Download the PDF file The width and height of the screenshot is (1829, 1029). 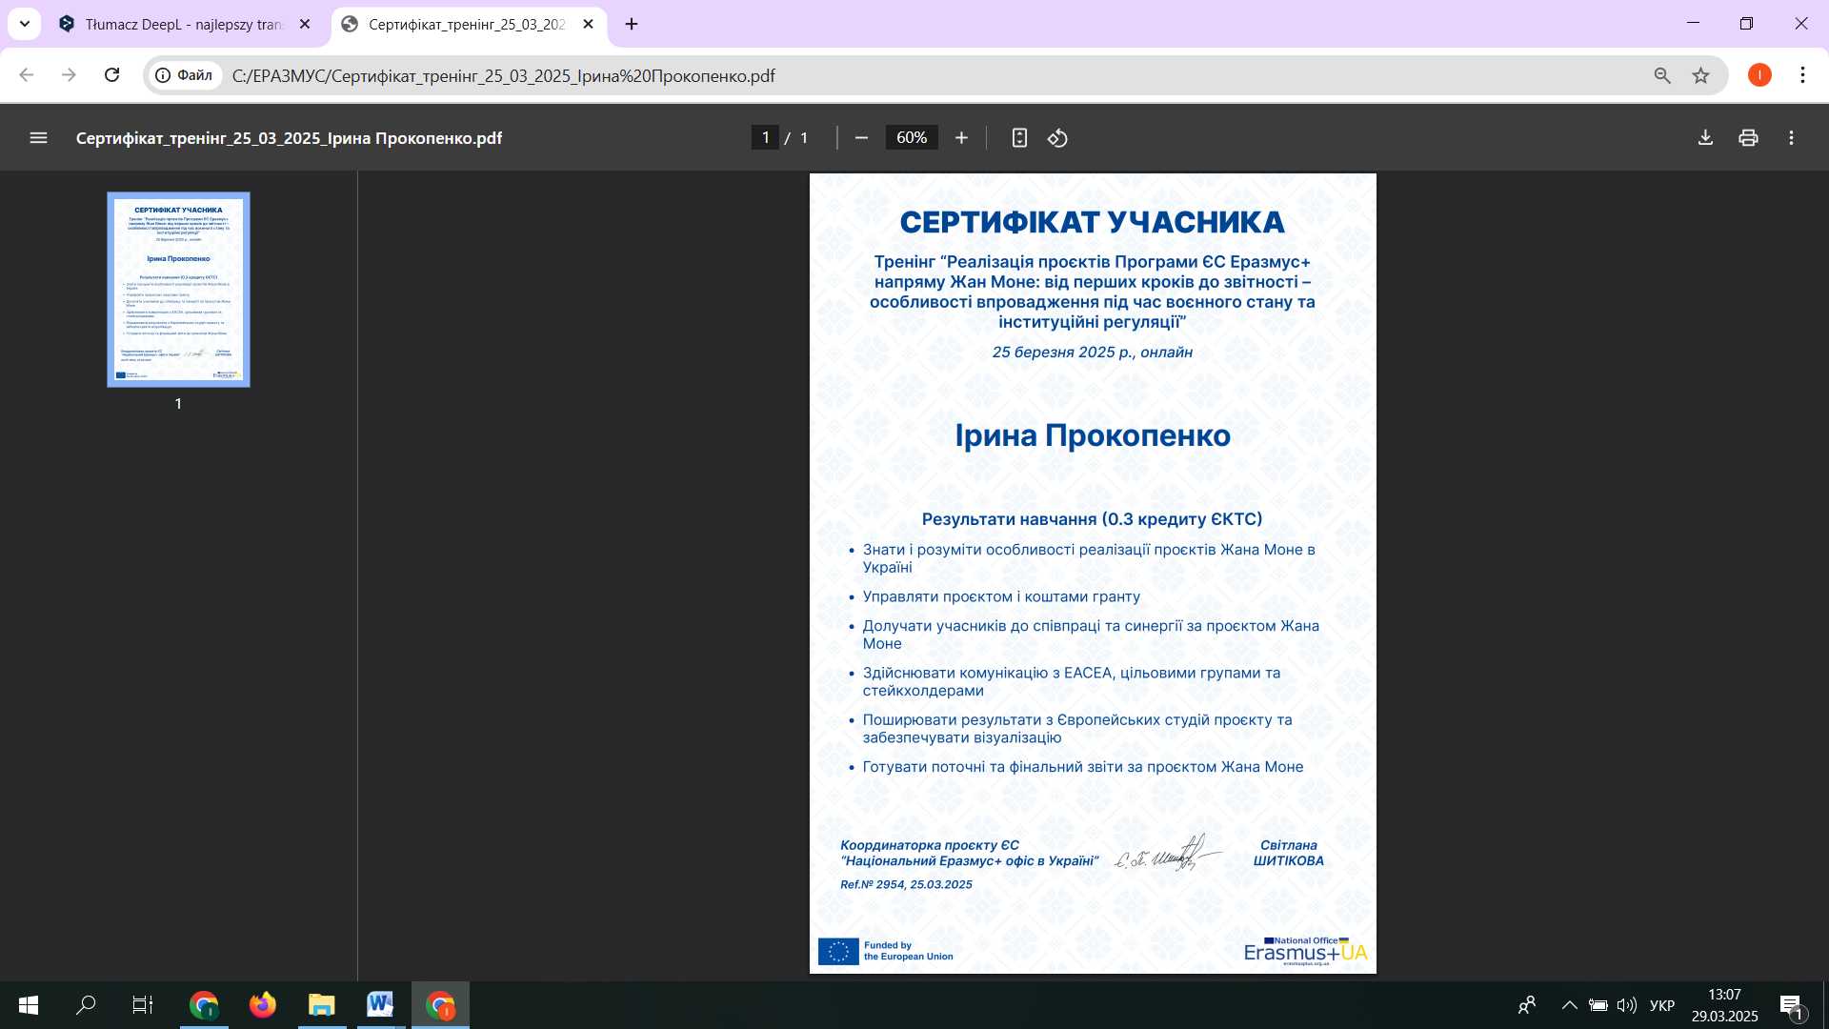point(1705,138)
